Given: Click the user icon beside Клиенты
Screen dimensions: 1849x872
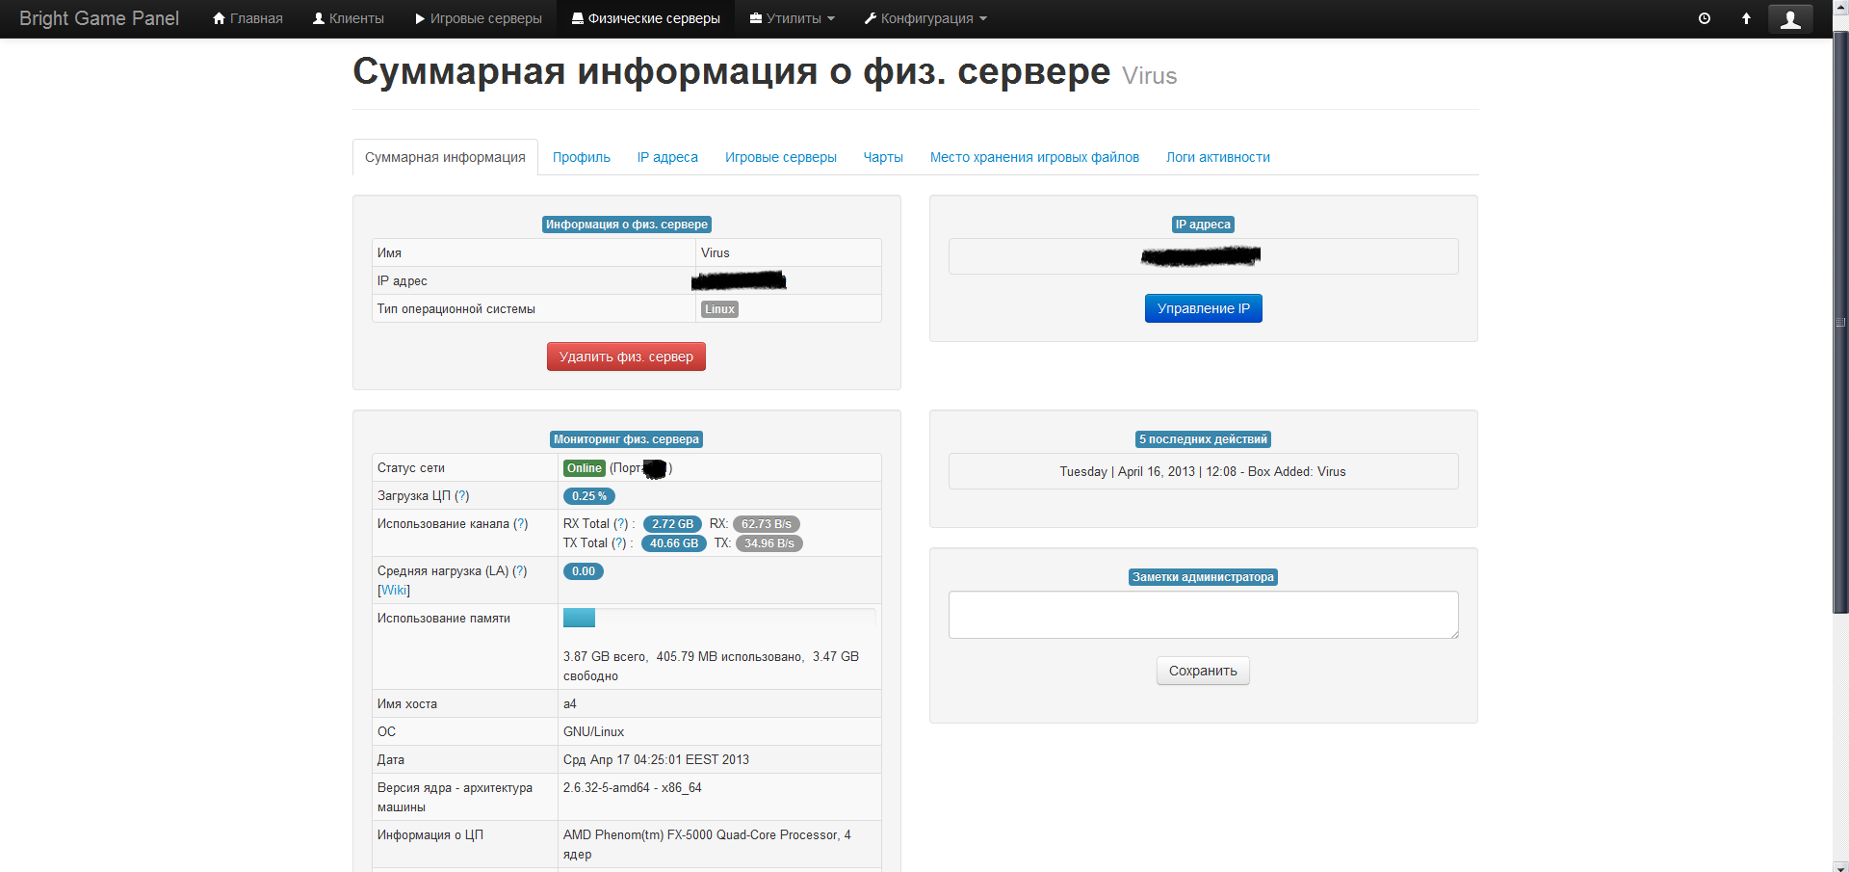Looking at the screenshot, I should [319, 18].
